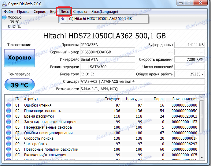Select the Время раскрутки attribute row
211x166 pixels.
pyautogui.click(x=102, y=116)
